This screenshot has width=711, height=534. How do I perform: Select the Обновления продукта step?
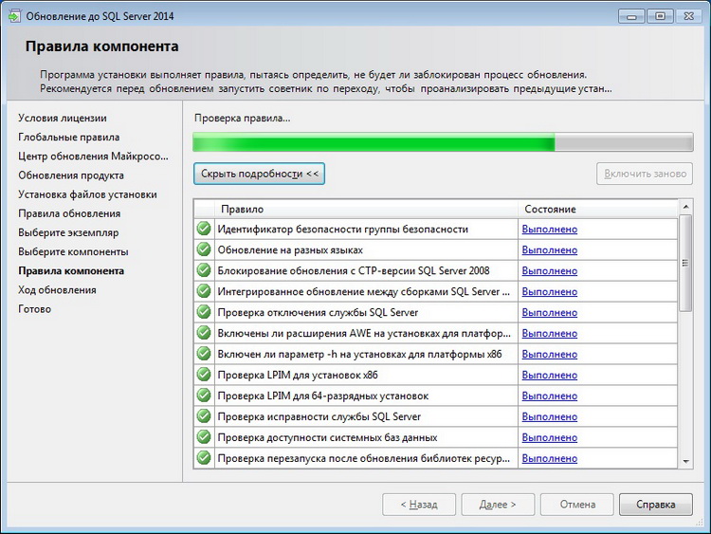71,175
